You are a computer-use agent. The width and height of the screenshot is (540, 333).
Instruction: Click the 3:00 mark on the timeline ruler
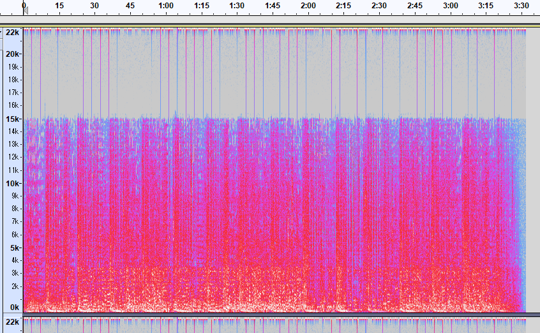(451, 6)
